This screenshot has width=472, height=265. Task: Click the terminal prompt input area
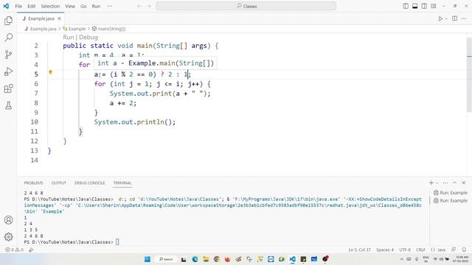[117, 242]
